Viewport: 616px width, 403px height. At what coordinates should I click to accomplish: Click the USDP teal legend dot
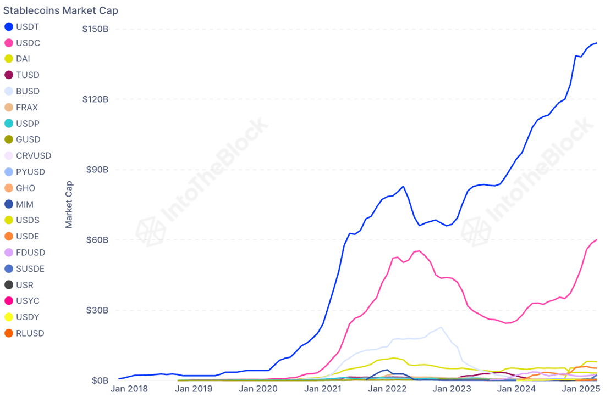tap(9, 124)
